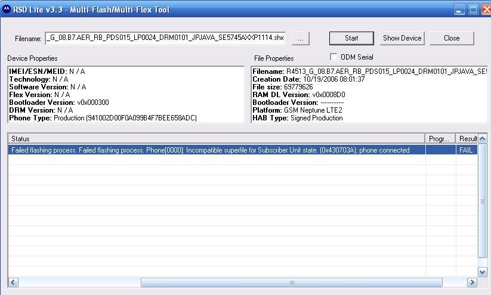This screenshot has height=295, width=491.
Task: Click the Technology: N / A line
Action: (39, 79)
